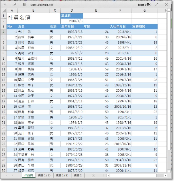Image resolution: width=174 pixels, height=181 pixels.
Task: Select the 作品例 sheet tab
Action: point(29,175)
